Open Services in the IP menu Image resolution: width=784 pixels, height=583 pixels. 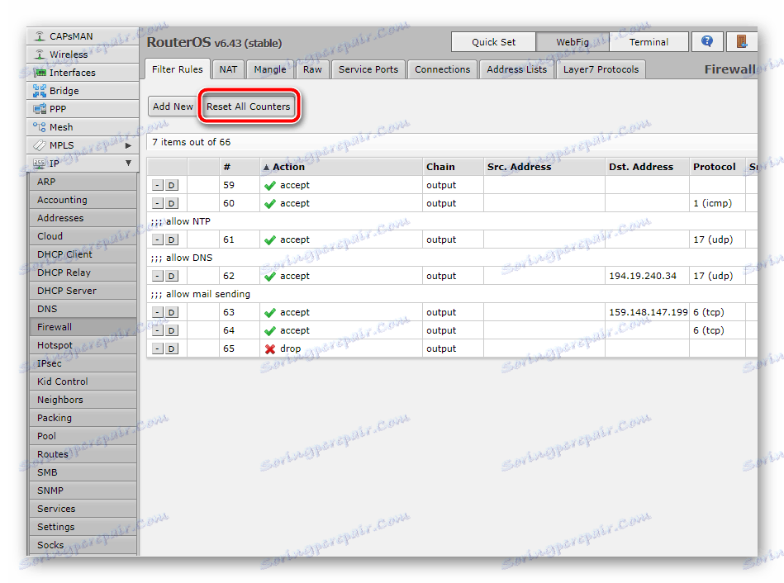coord(83,509)
